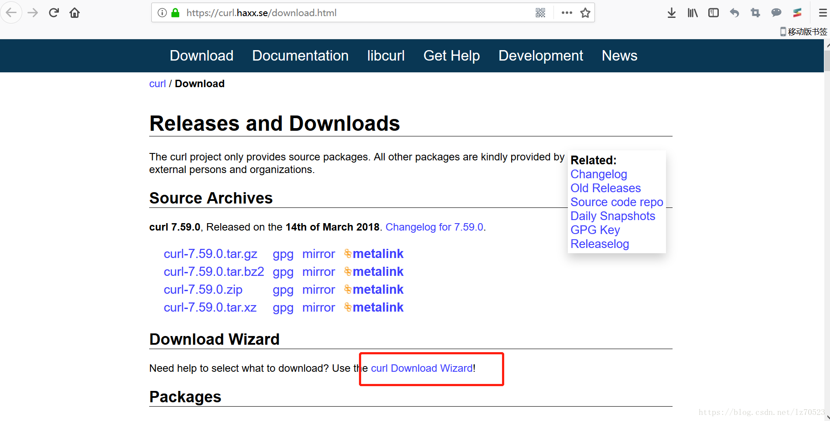Click the green padlock security icon
This screenshot has height=421, width=830.
click(x=175, y=13)
